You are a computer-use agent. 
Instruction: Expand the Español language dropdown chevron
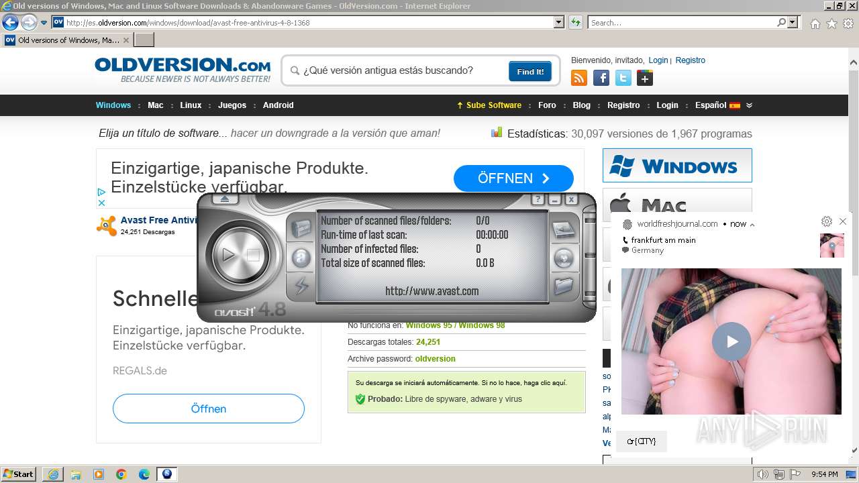[x=749, y=105]
